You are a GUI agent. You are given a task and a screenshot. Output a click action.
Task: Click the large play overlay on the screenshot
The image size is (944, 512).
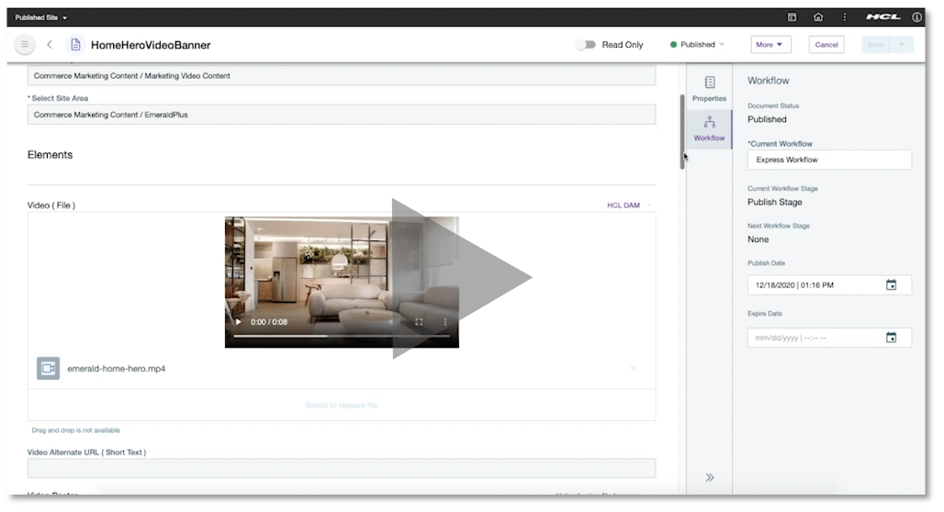tap(461, 278)
